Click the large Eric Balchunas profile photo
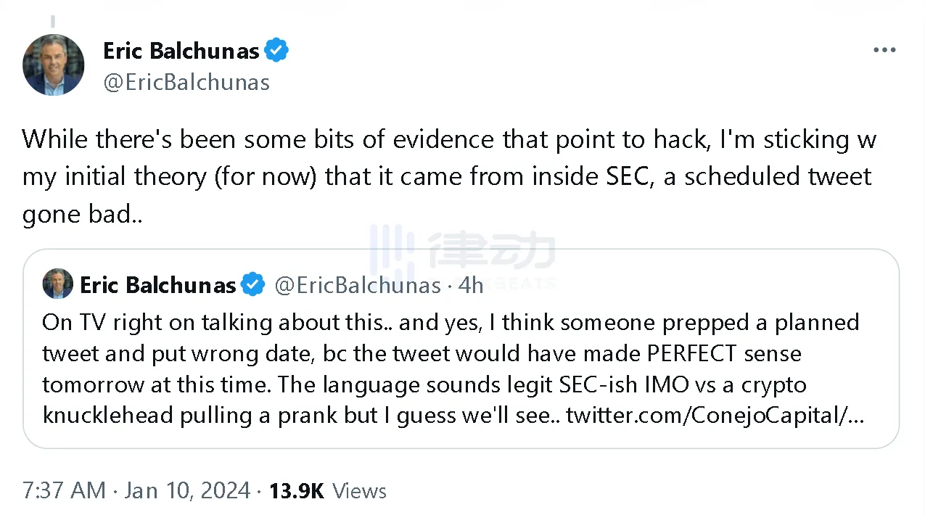Image resolution: width=925 pixels, height=515 pixels. coord(54,65)
